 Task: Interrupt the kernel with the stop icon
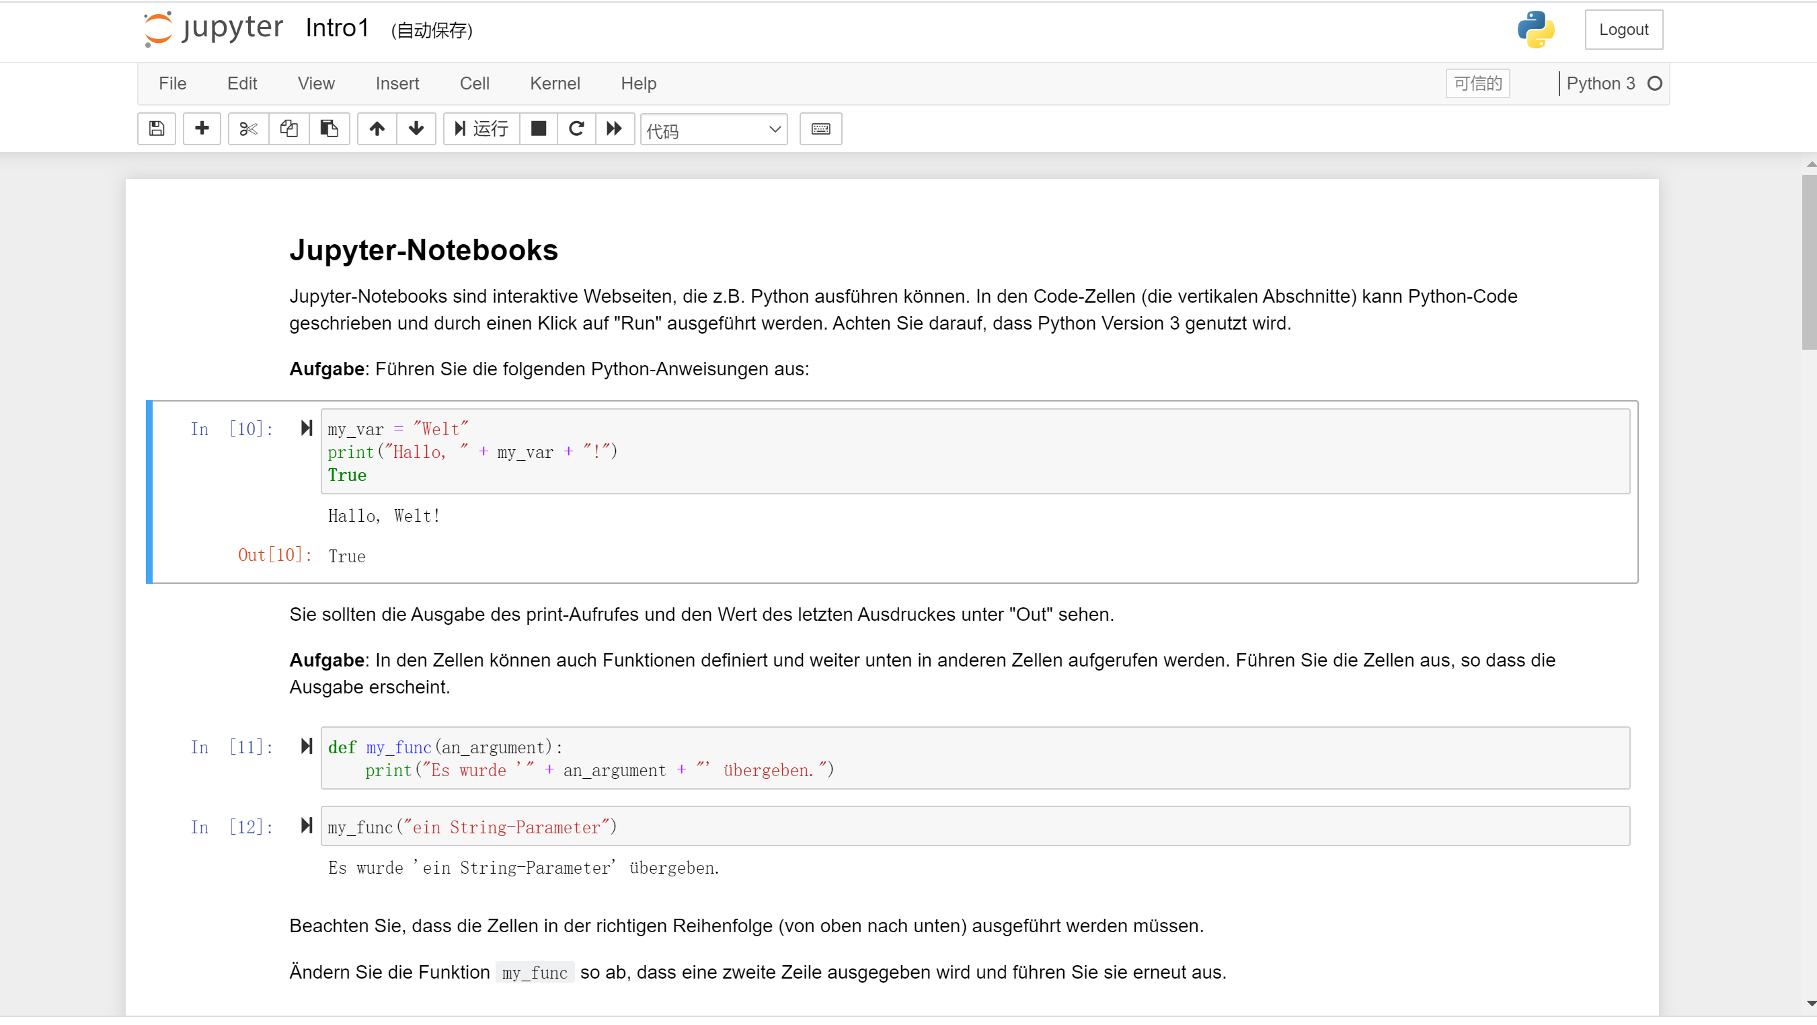point(539,129)
